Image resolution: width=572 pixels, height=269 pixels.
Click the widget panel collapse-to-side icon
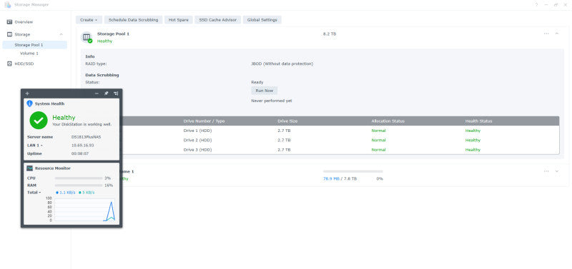pyautogui.click(x=116, y=93)
